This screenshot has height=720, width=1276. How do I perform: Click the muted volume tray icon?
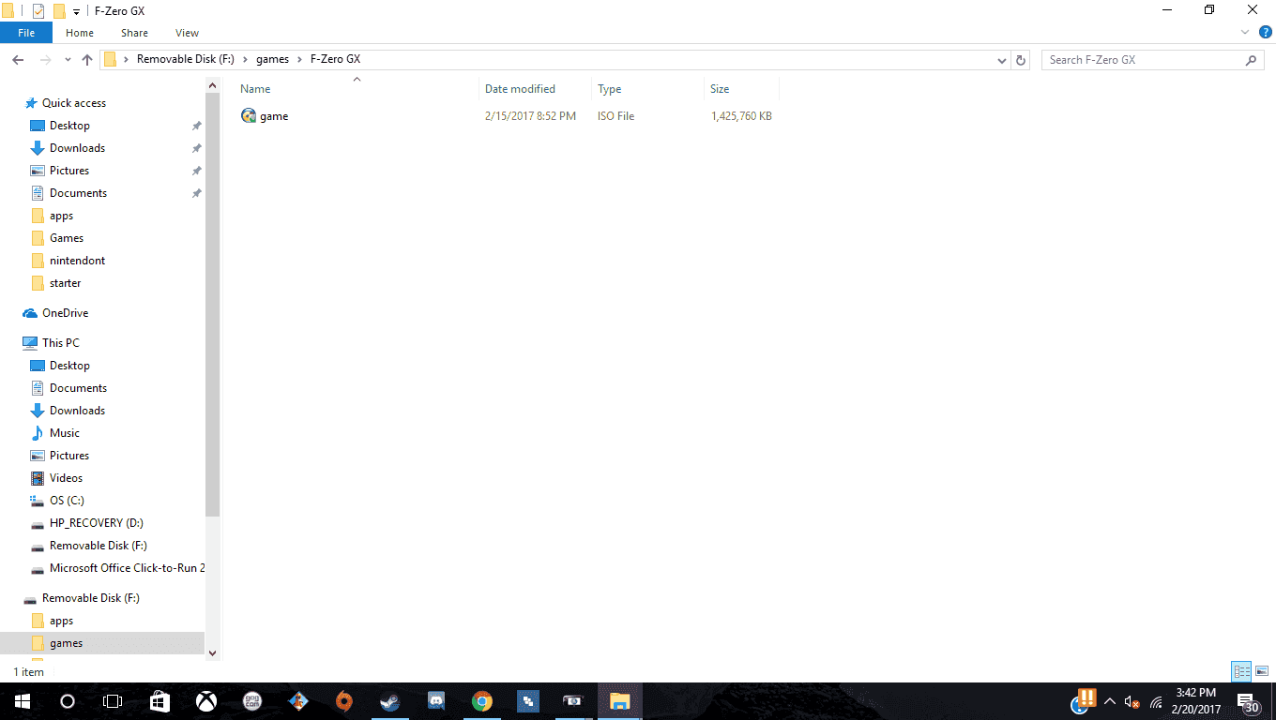1132,701
